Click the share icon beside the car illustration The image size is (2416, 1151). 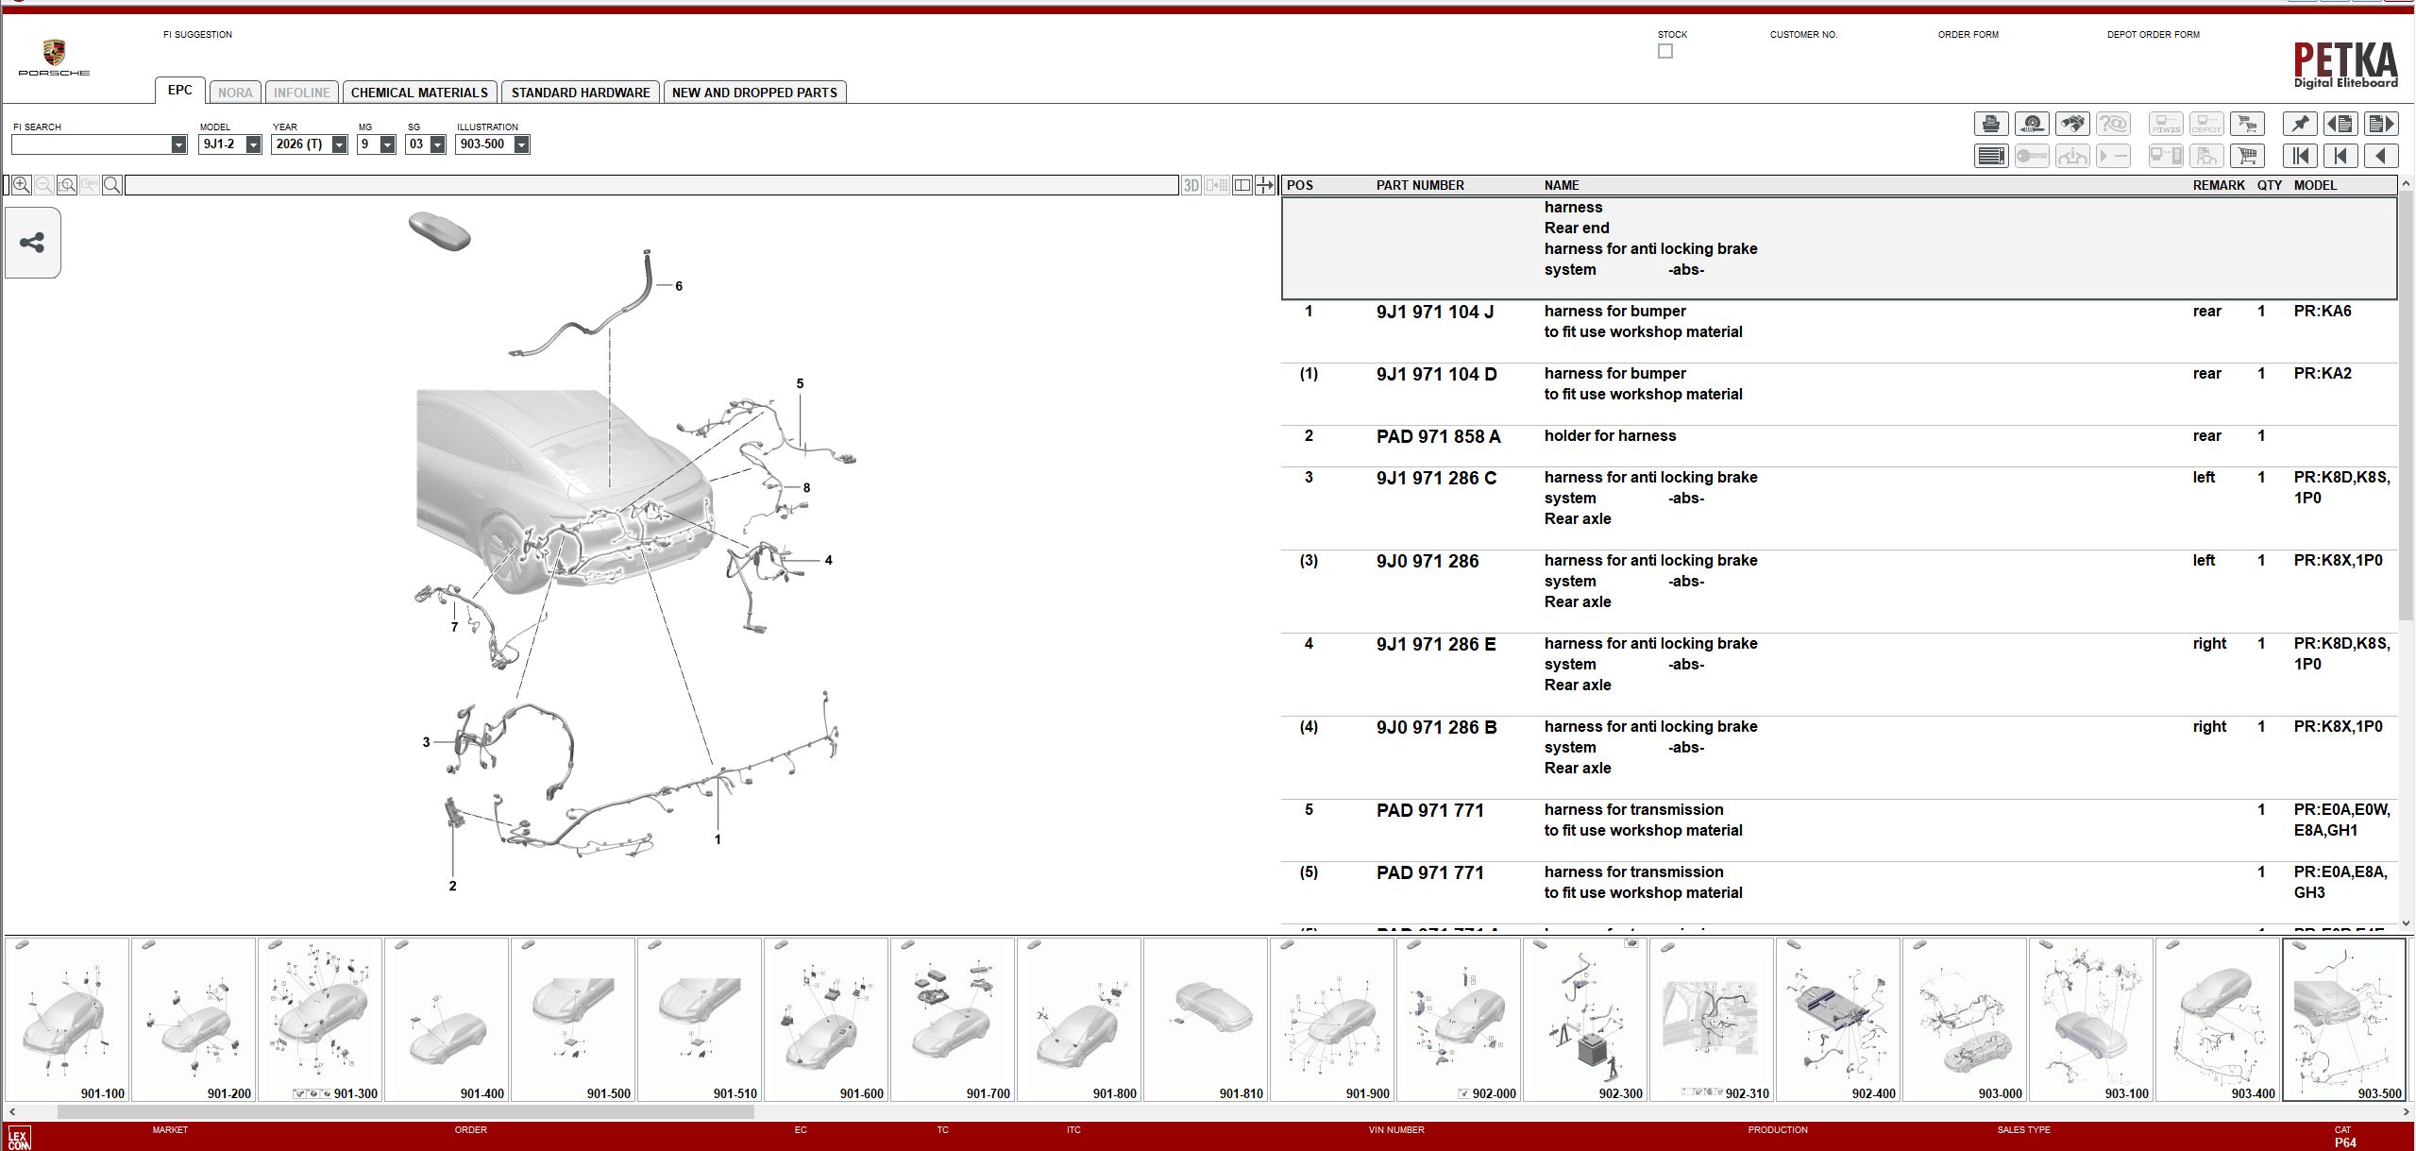tap(31, 242)
